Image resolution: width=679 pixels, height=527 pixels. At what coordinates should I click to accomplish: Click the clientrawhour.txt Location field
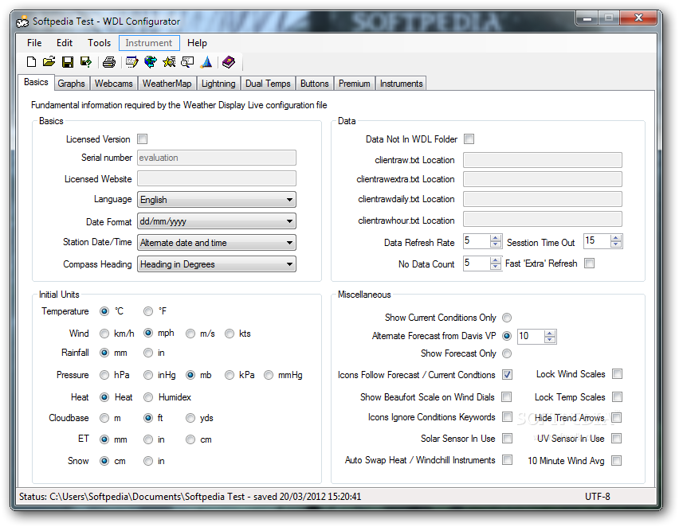(x=543, y=220)
